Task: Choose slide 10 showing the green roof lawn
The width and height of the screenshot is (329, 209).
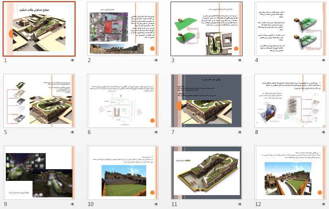Action: click(x=123, y=173)
